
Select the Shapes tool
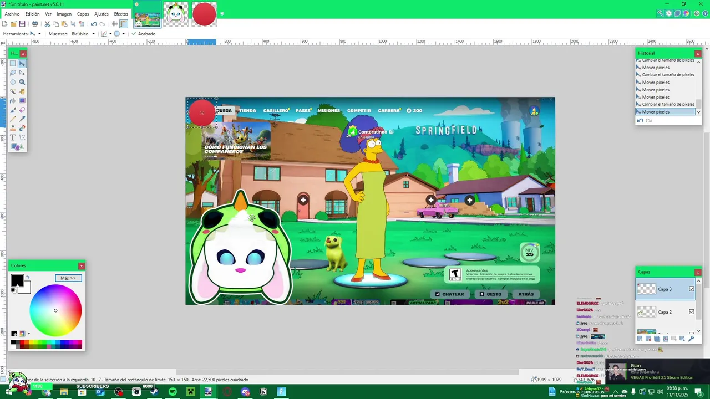pyautogui.click(x=17, y=147)
